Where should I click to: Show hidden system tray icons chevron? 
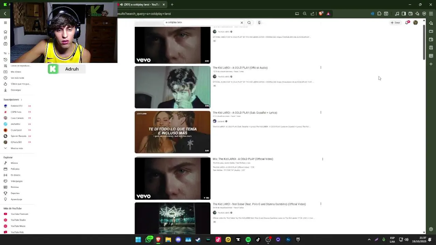[369, 240]
